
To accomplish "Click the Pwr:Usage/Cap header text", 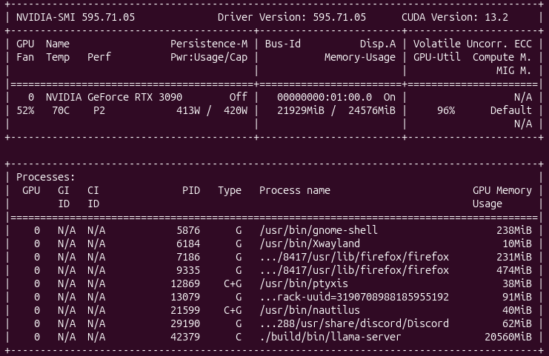I will point(209,57).
